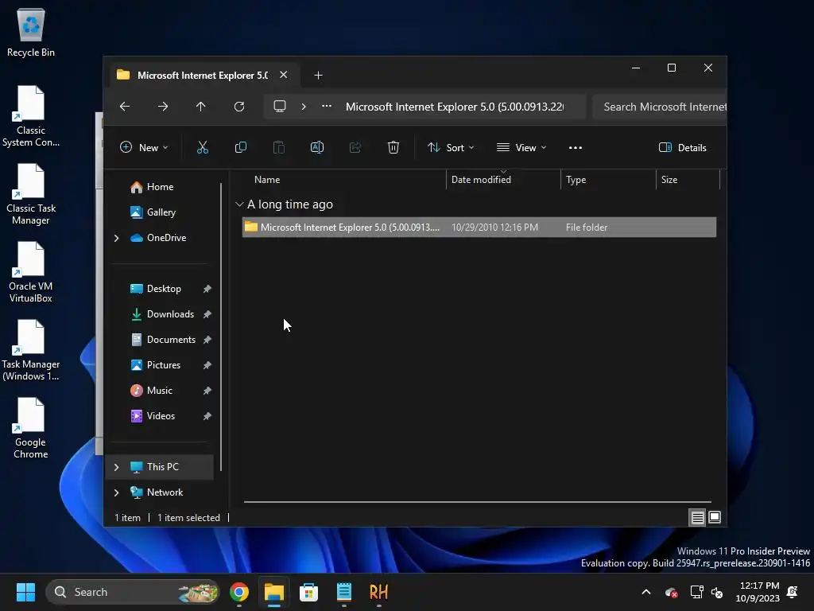Open Gallery in the navigation pane

click(161, 212)
